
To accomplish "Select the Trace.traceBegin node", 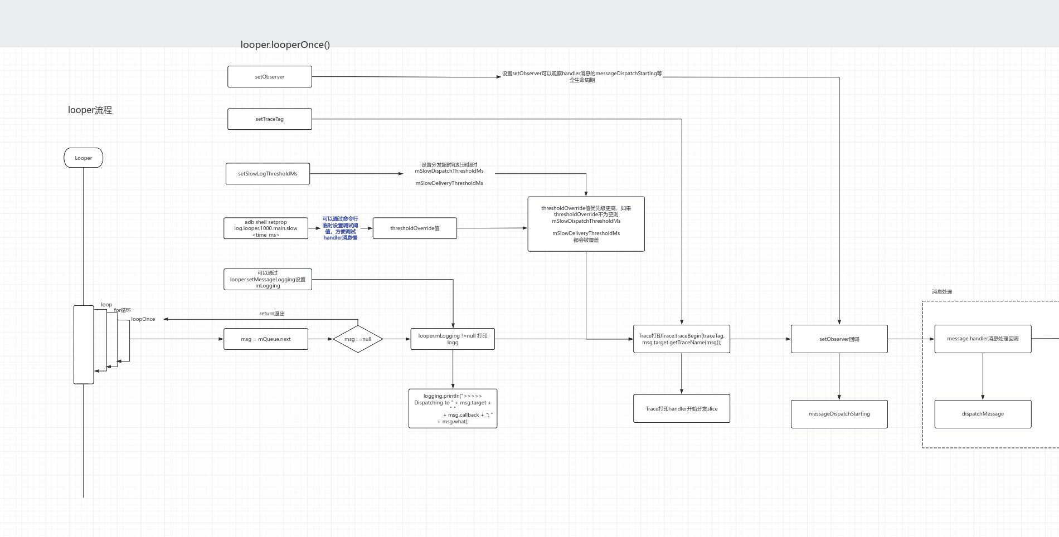I will [681, 339].
